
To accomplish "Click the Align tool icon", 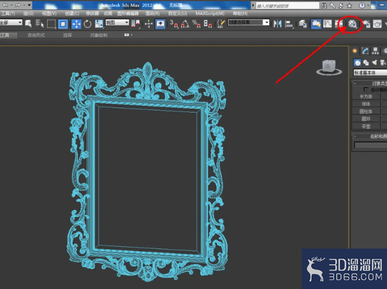I will 289,24.
